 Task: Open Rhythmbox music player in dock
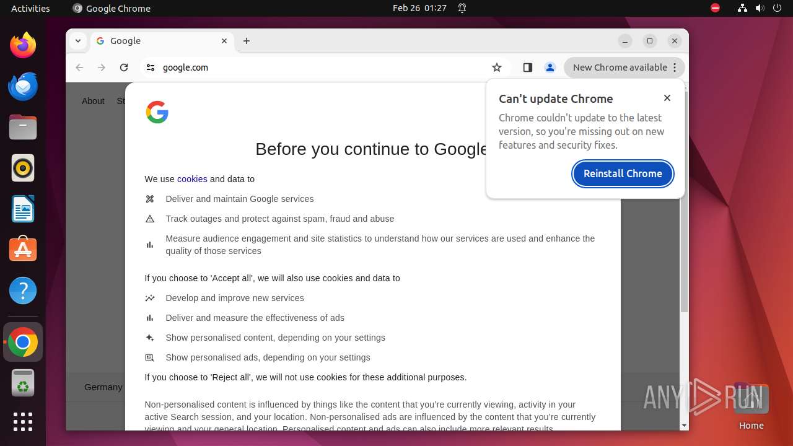pyautogui.click(x=23, y=168)
